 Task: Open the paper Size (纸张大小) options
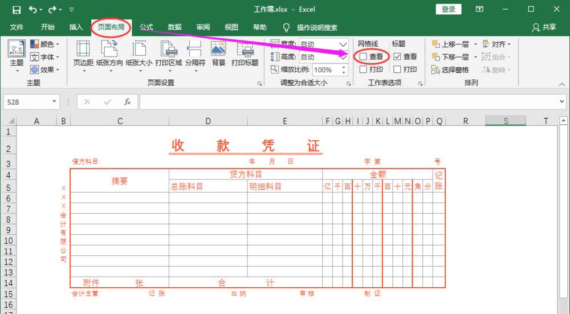tap(139, 56)
